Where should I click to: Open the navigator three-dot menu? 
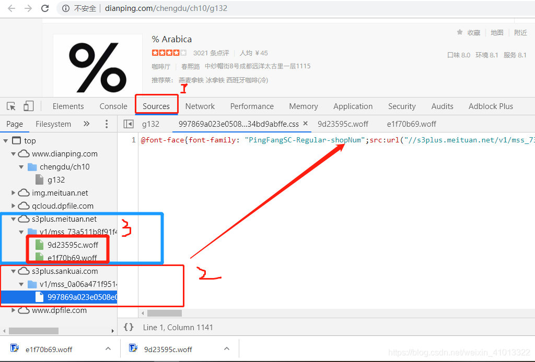(x=107, y=124)
